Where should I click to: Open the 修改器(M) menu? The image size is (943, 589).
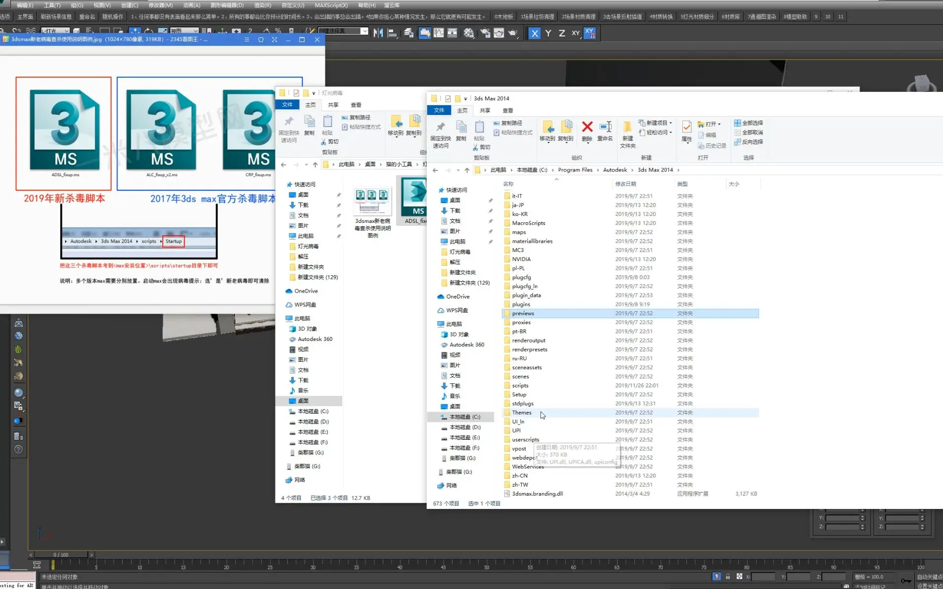(161, 5)
